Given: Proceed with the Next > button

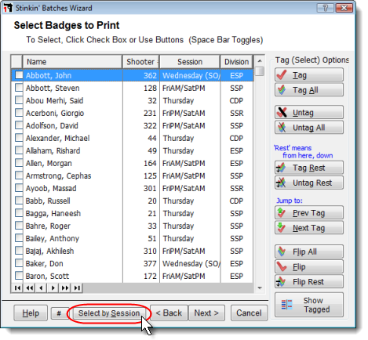Looking at the screenshot, I should tap(206, 313).
